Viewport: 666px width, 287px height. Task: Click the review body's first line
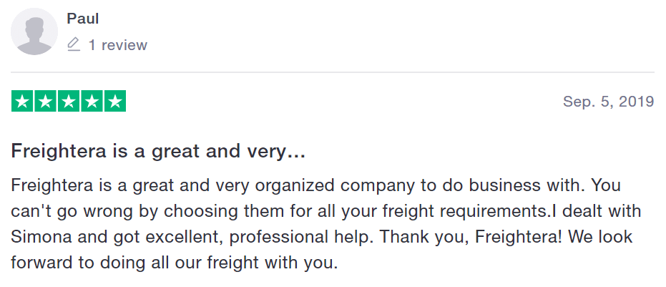[x=316, y=186]
